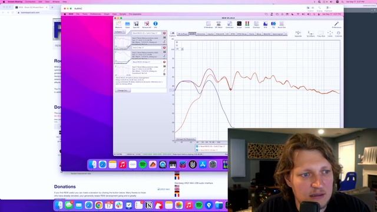This screenshot has width=377, height=212.
Task: Open the IR Windows tool
Action: click(x=209, y=25)
